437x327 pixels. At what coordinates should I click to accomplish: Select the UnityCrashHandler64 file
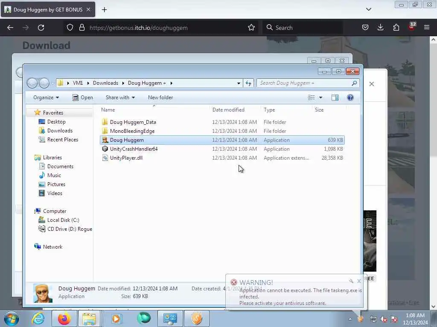click(x=134, y=149)
